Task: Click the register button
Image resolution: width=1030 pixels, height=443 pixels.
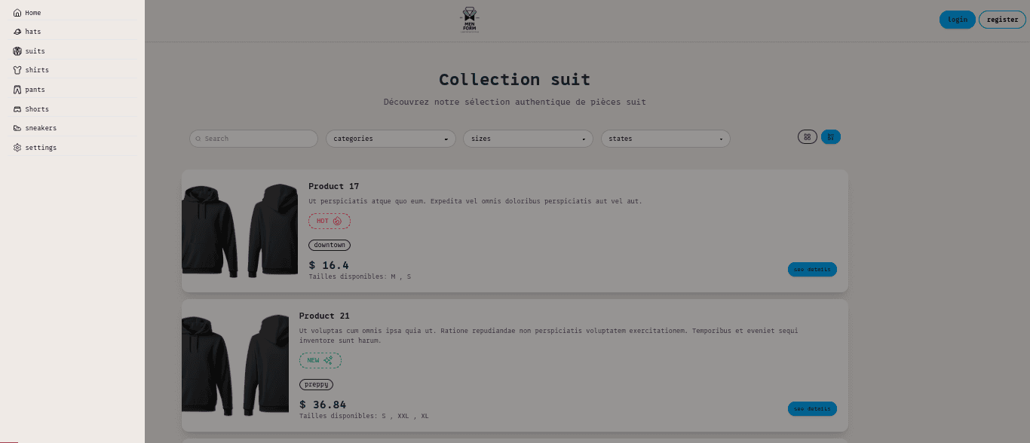Action: point(1002,20)
